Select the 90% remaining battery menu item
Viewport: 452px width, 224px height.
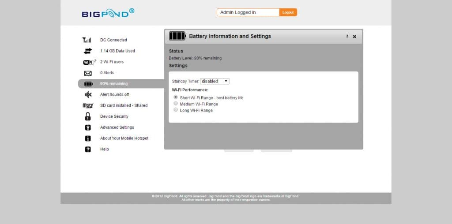[x=114, y=84]
